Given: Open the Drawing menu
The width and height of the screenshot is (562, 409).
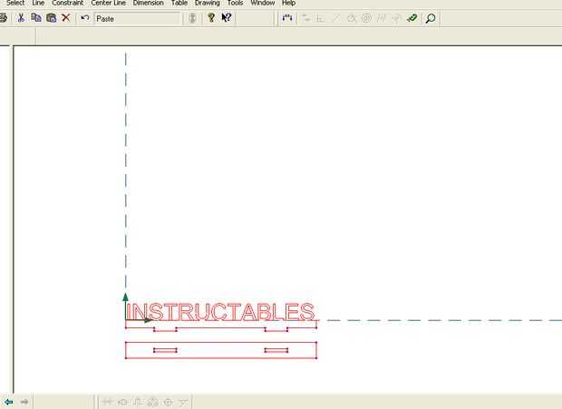Looking at the screenshot, I should click(208, 3).
